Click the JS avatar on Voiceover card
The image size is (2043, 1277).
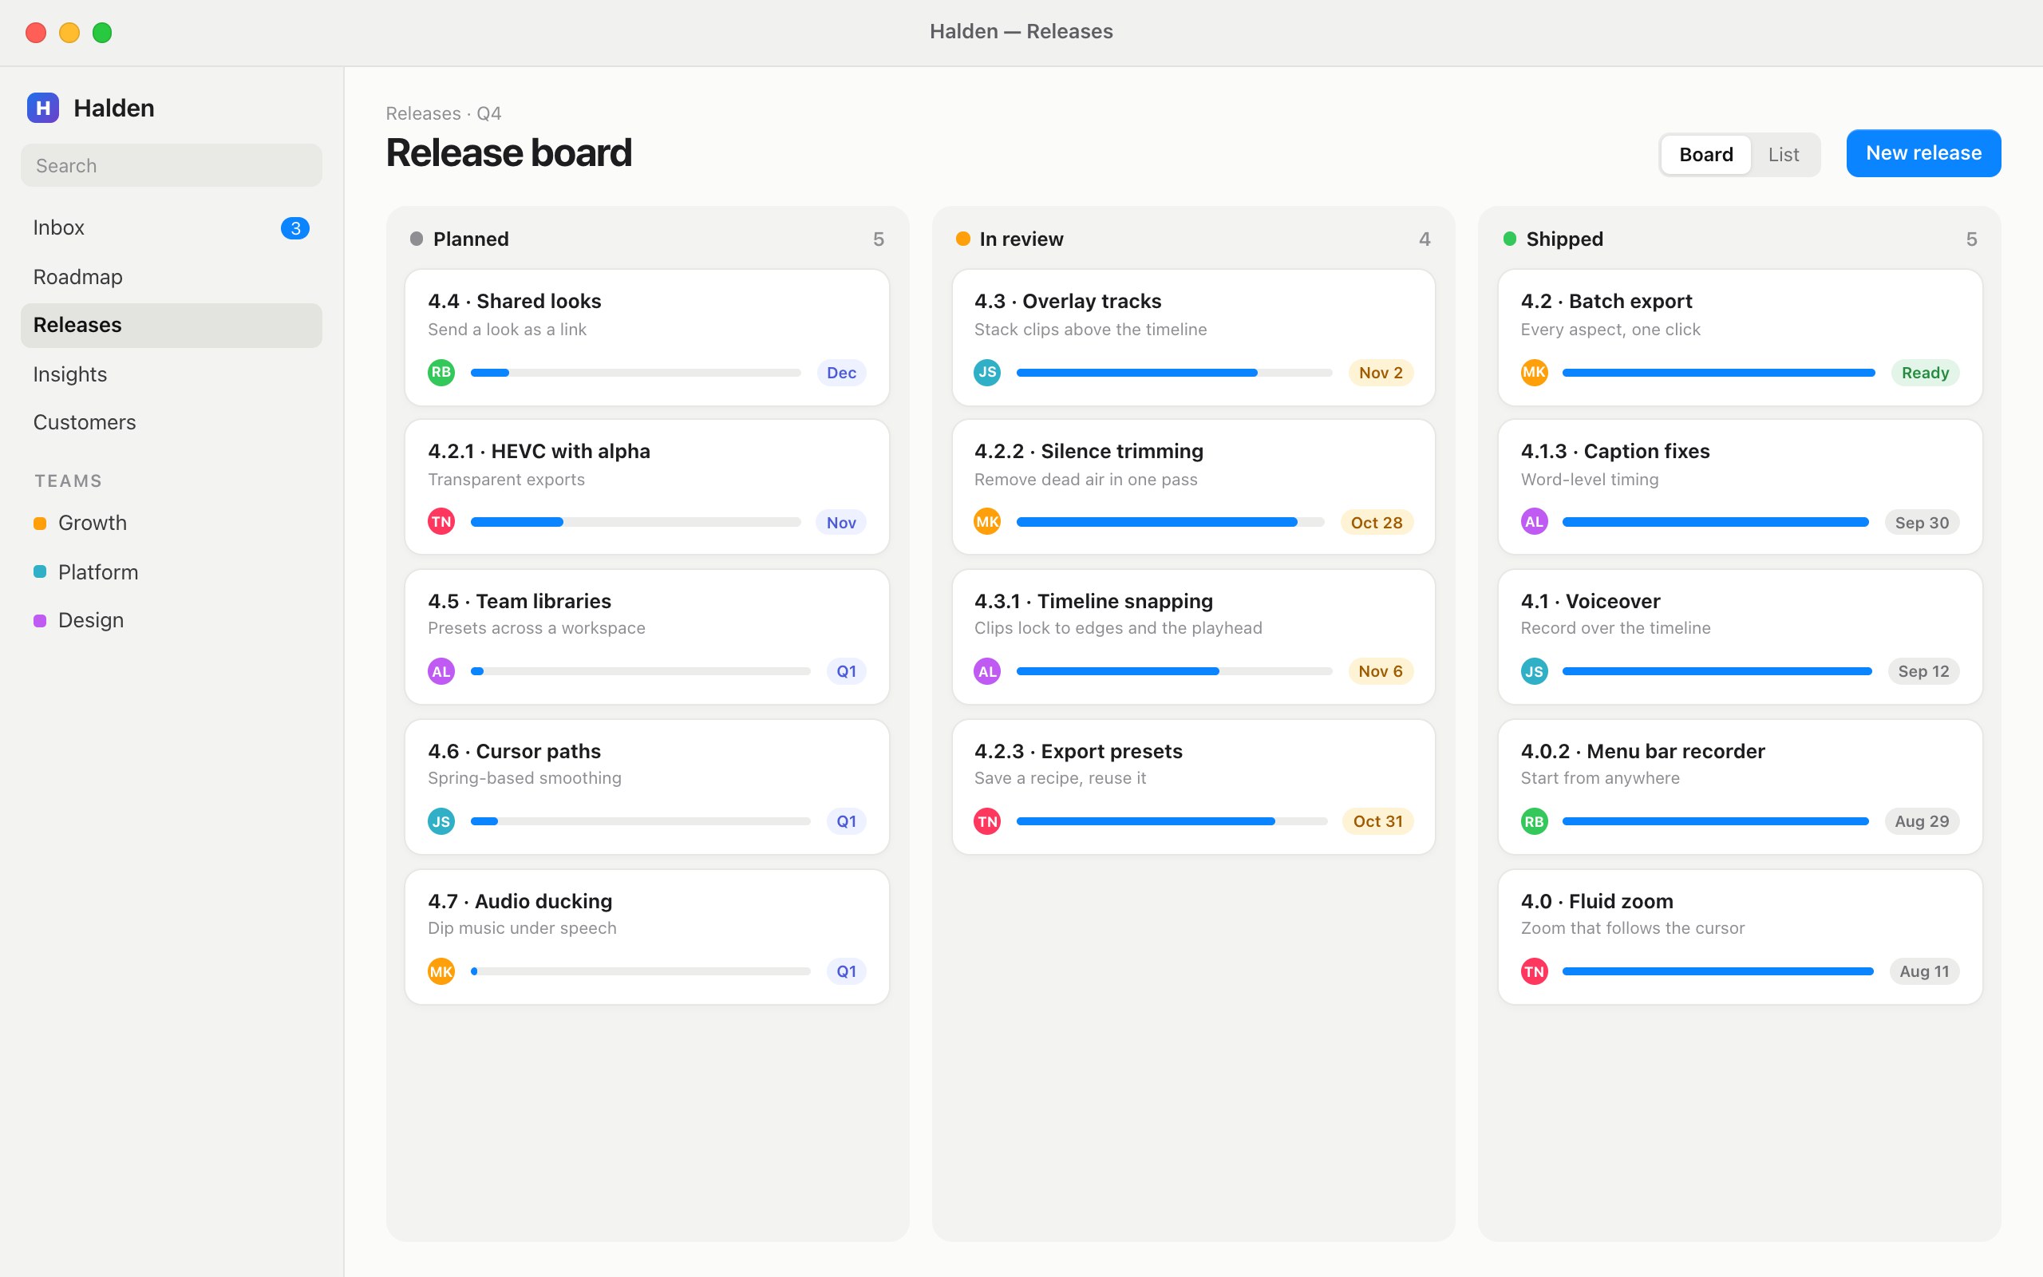pyautogui.click(x=1534, y=671)
